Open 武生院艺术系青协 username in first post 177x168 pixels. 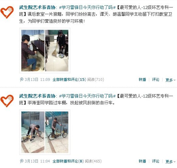pyautogui.click(x=37, y=7)
